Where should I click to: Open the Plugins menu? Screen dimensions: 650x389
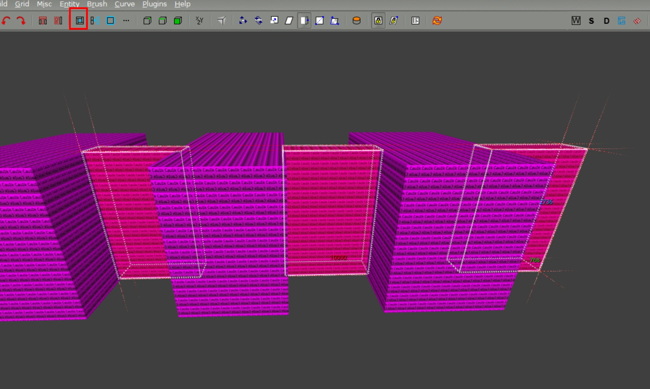tap(154, 4)
